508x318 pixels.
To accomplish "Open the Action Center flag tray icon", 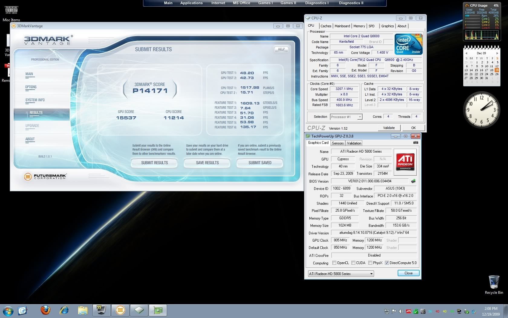I will click(x=394, y=311).
